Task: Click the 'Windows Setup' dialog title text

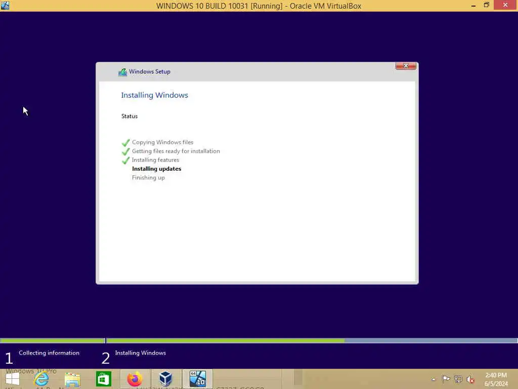Action: pos(150,71)
